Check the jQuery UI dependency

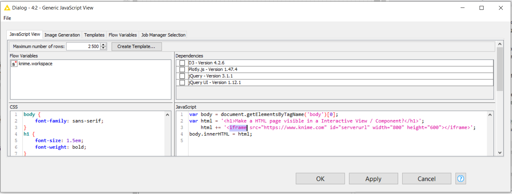coord(182,82)
